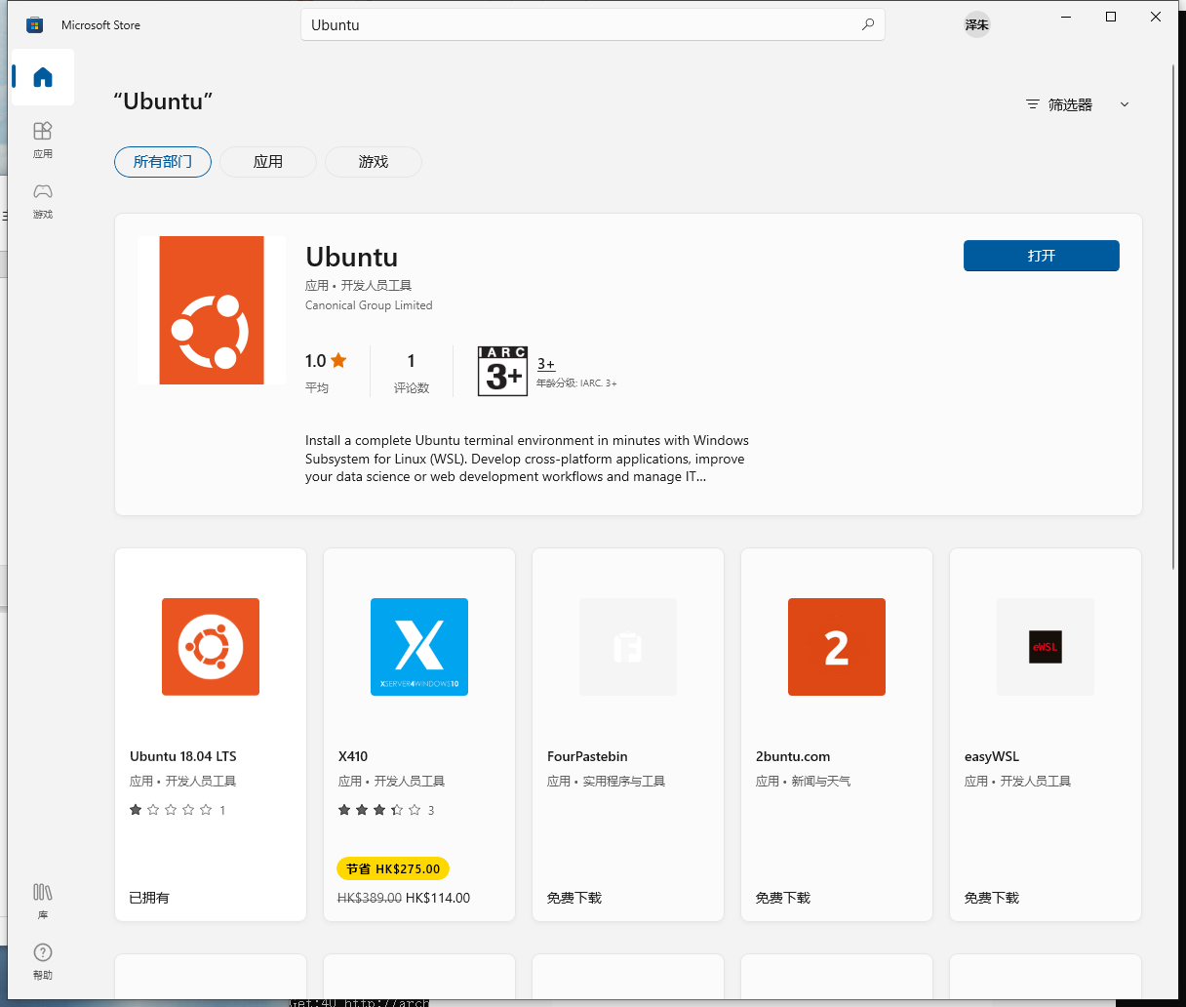1186x1007 pixels.
Task: Click the 2buntu.com title text
Action: (793, 756)
